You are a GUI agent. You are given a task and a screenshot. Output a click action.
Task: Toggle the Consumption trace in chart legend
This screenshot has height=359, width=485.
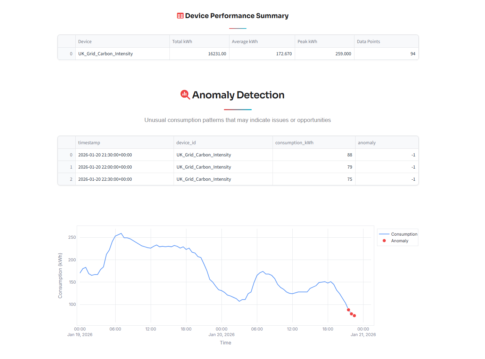pyautogui.click(x=398, y=234)
